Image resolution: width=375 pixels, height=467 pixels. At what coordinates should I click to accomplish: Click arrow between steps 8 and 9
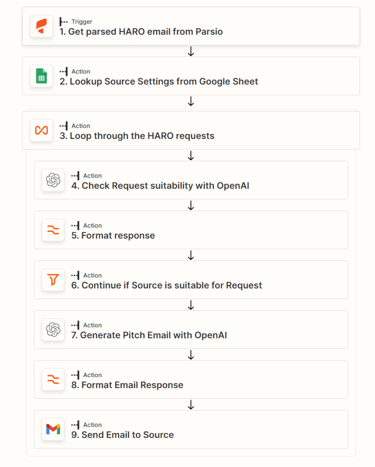191,404
